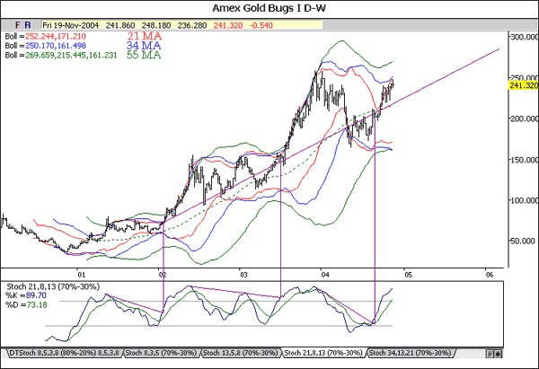This screenshot has width=539, height=369.
Task: Open the DTStoch 8,5,3,8 (80%-20%) tab
Action: pyautogui.click(x=65, y=353)
